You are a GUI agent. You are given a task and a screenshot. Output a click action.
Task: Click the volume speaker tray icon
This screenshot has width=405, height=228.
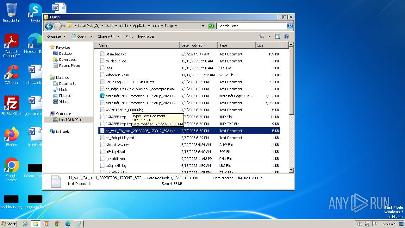[359, 224]
